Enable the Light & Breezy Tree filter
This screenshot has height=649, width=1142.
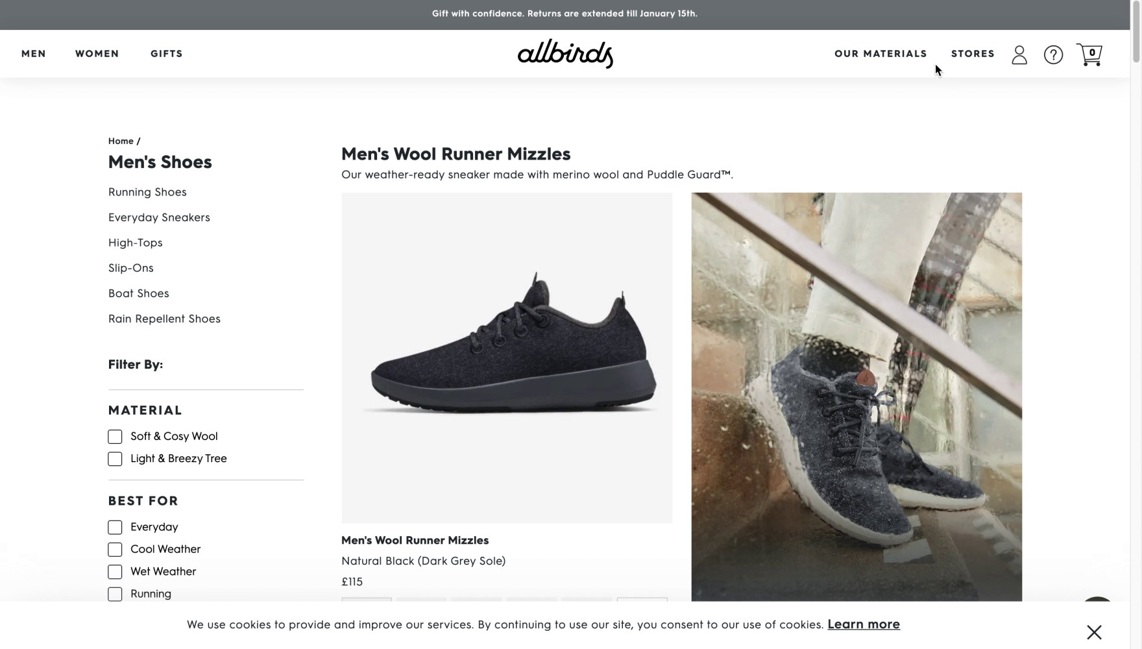(115, 459)
